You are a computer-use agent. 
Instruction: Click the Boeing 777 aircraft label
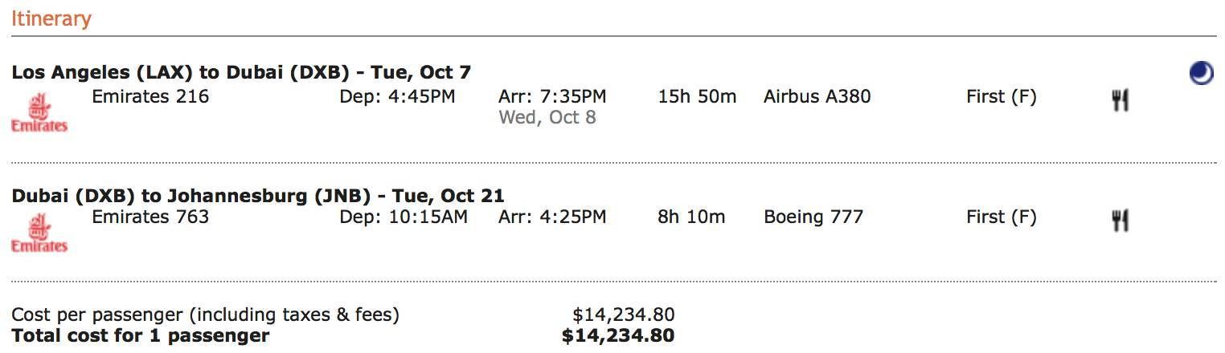[x=813, y=217]
